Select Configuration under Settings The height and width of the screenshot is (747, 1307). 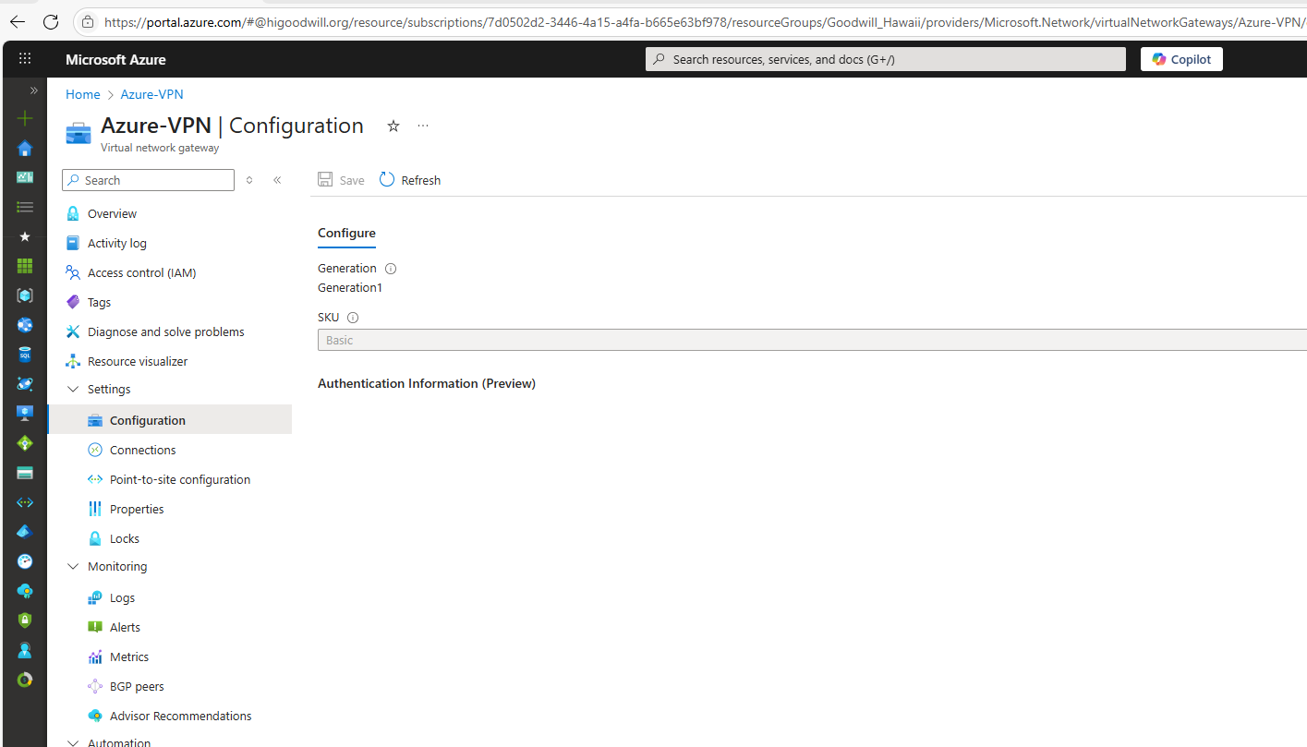pyautogui.click(x=171, y=420)
